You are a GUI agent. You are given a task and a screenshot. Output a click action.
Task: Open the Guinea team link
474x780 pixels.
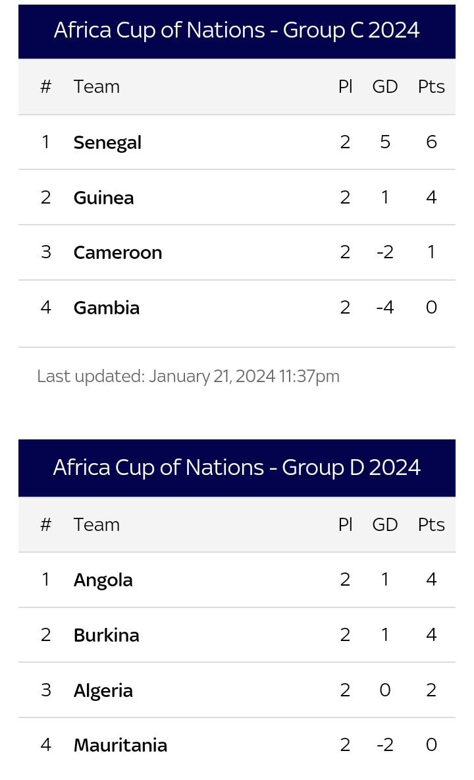[x=103, y=198]
